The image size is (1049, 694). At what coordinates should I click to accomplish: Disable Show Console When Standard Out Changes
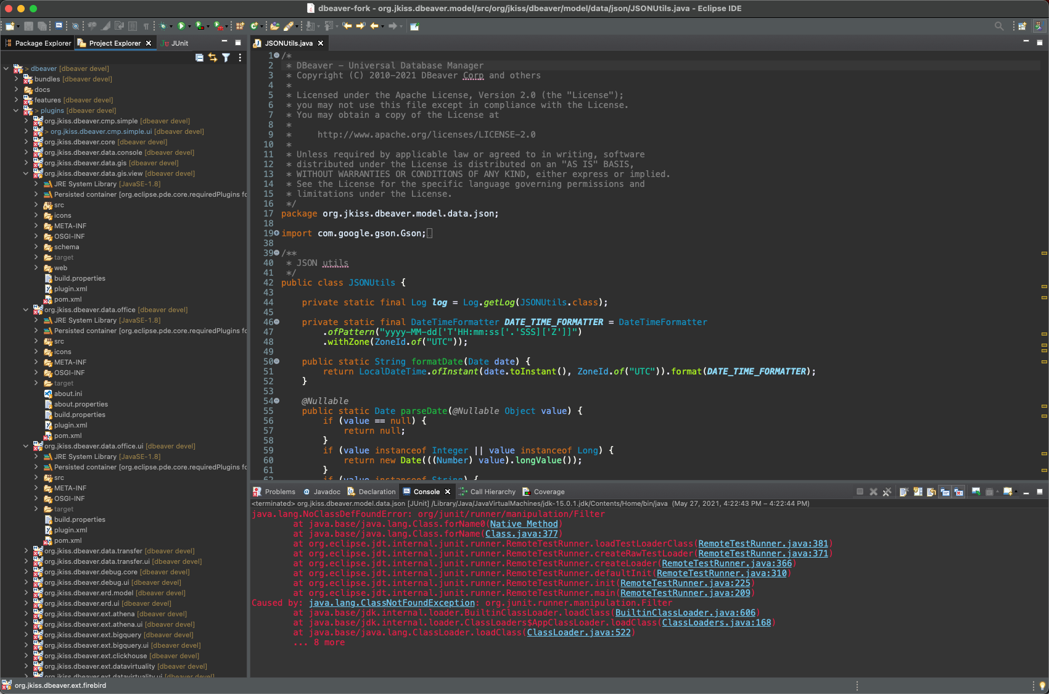tap(945, 492)
